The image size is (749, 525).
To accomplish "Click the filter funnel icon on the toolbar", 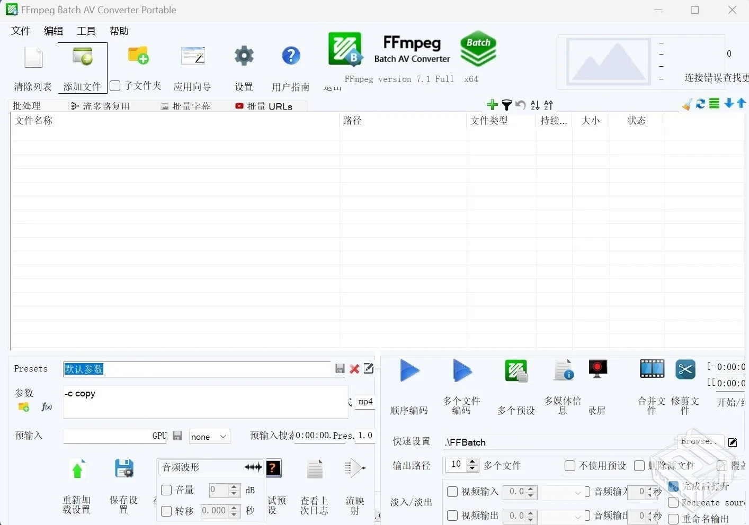I will point(506,105).
